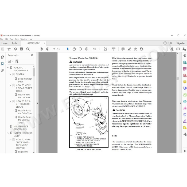
Task: Add new bookmark icon in Bookmarks panel
Action: [x=17, y=61]
